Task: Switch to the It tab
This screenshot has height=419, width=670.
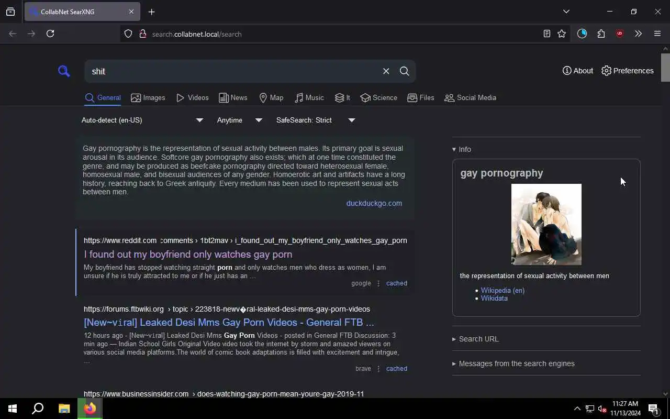Action: [343, 97]
